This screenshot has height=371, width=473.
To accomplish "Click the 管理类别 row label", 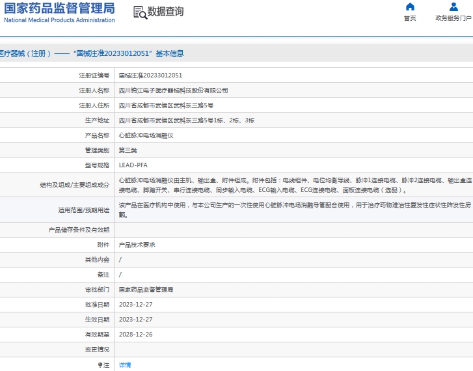I will coord(97,150).
